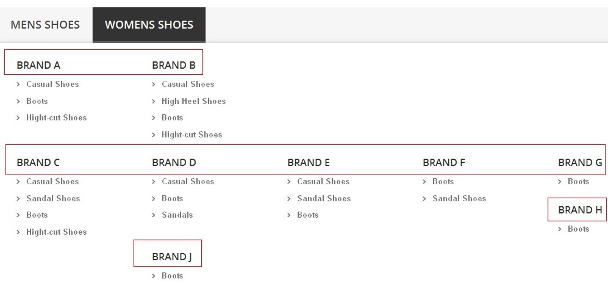Open Boots under Brand H
The width and height of the screenshot is (608, 301).
[x=578, y=229]
